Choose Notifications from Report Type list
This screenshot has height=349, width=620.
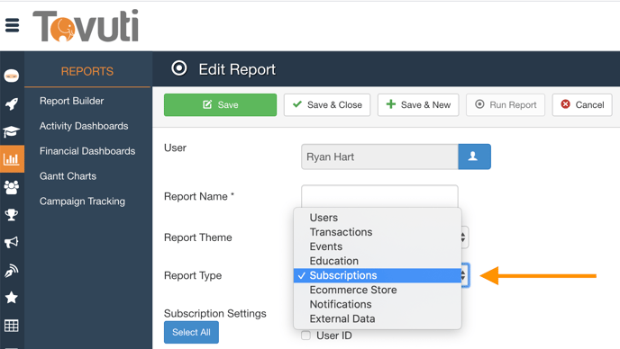(378, 304)
